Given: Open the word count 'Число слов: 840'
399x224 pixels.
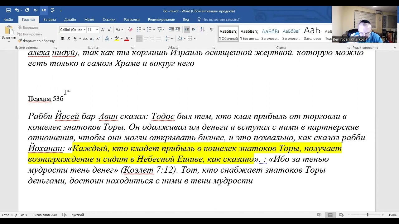Looking at the screenshot, I should (45, 215).
